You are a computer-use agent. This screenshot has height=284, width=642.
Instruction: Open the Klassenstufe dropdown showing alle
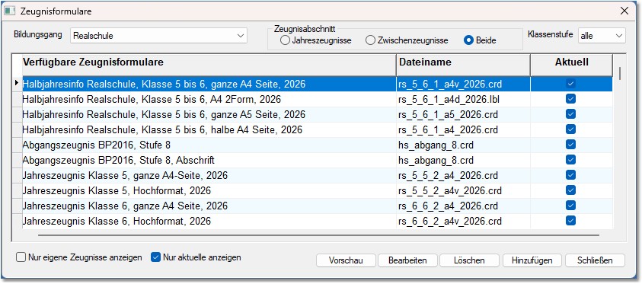(x=602, y=36)
